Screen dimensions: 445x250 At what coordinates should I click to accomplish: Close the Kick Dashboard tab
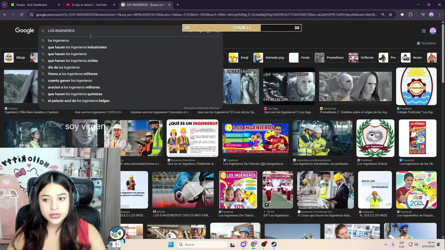(x=59, y=5)
